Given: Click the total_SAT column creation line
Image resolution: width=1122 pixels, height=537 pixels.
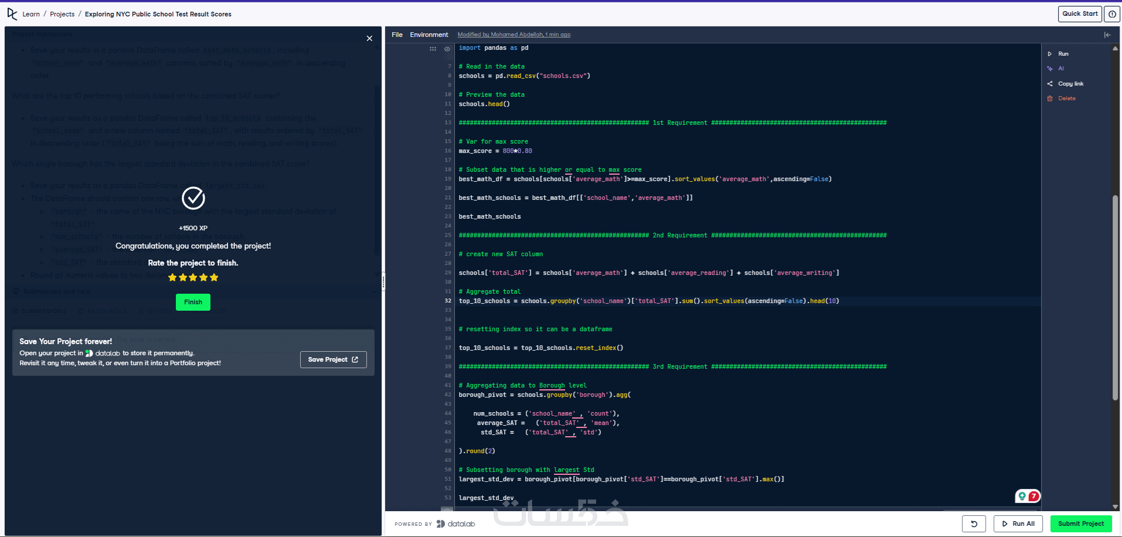Looking at the screenshot, I should point(649,273).
